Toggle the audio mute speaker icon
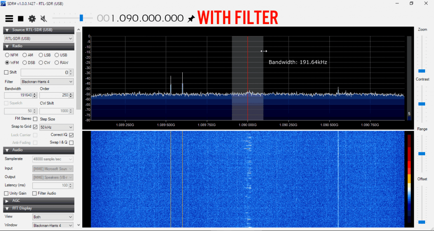The image size is (434, 231). [x=43, y=19]
